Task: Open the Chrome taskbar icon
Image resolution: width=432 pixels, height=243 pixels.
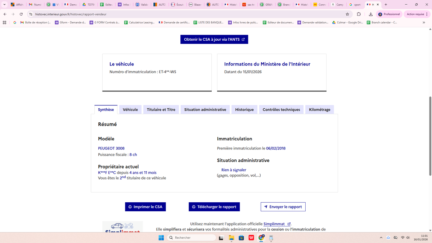Action: click(x=261, y=238)
